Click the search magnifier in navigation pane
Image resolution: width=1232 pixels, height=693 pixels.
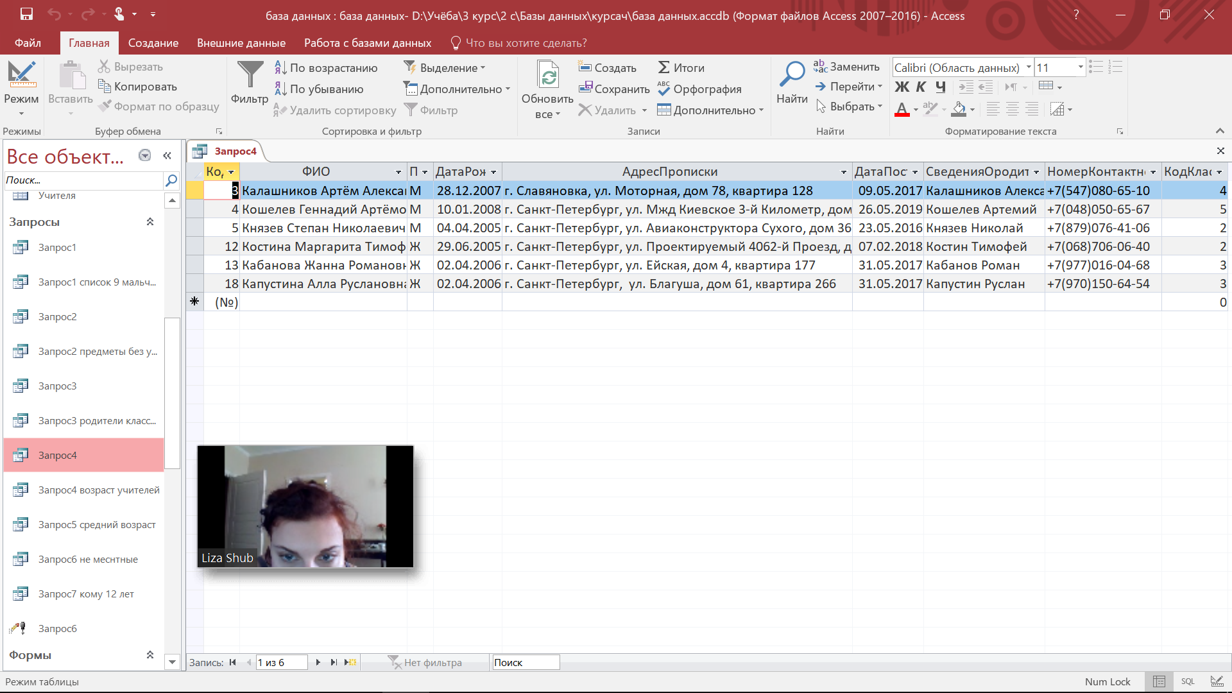click(171, 180)
